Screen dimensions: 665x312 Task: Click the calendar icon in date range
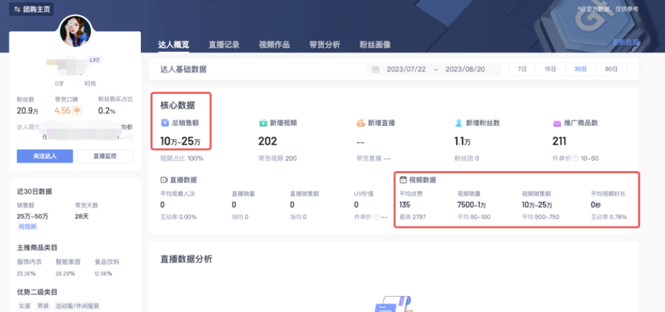(x=375, y=69)
